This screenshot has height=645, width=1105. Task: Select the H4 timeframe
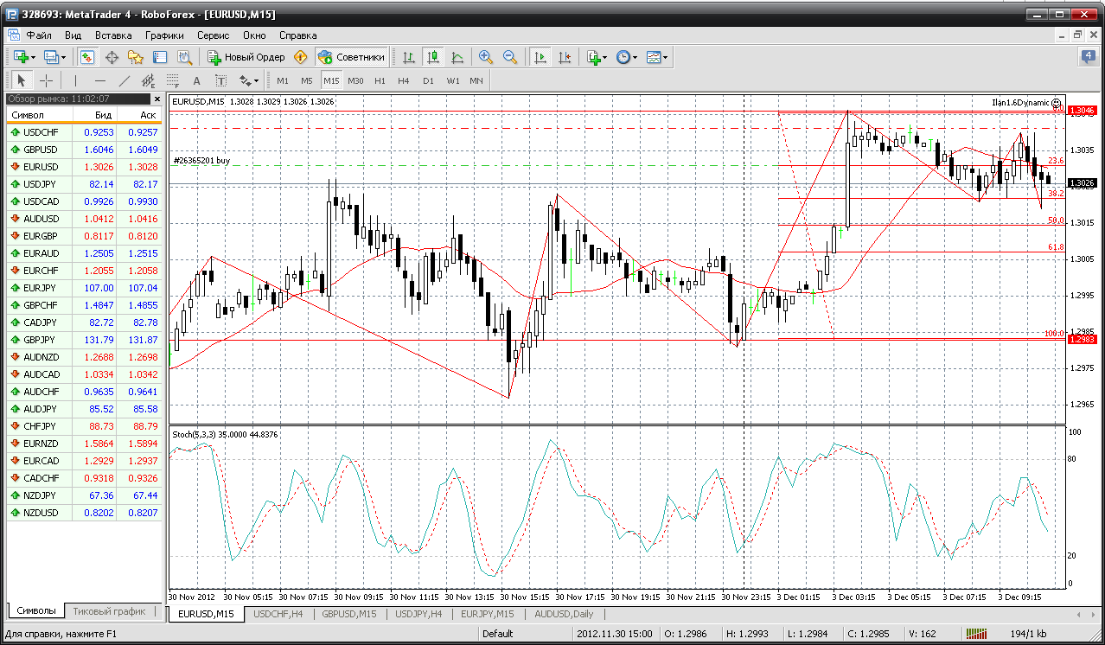click(404, 80)
